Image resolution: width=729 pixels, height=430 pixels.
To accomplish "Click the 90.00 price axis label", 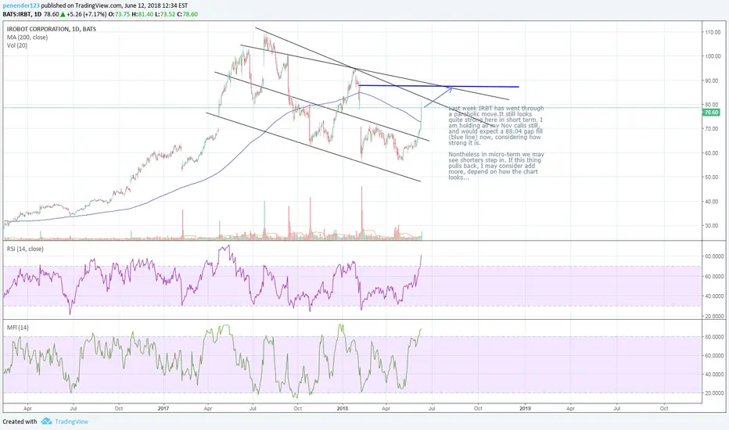I will pyautogui.click(x=713, y=81).
